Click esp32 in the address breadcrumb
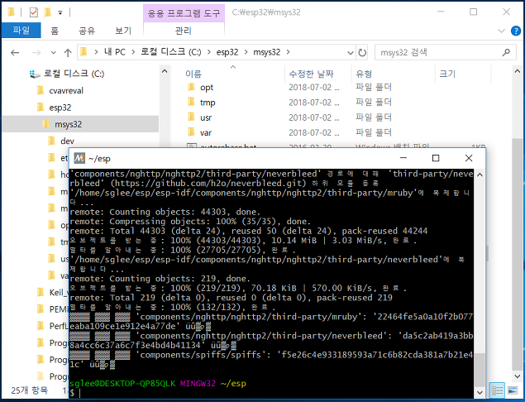 [227, 52]
